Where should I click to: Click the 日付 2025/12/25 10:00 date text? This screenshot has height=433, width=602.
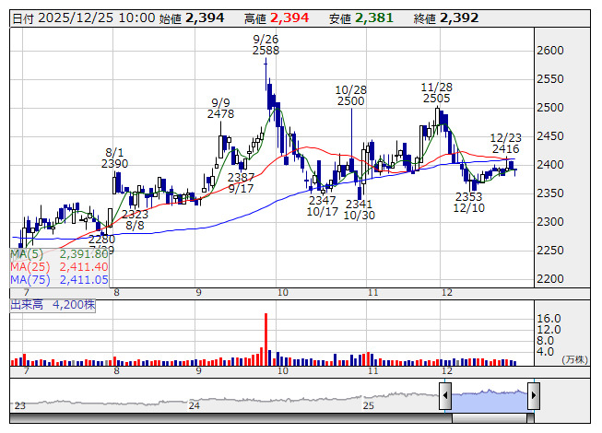click(x=84, y=18)
